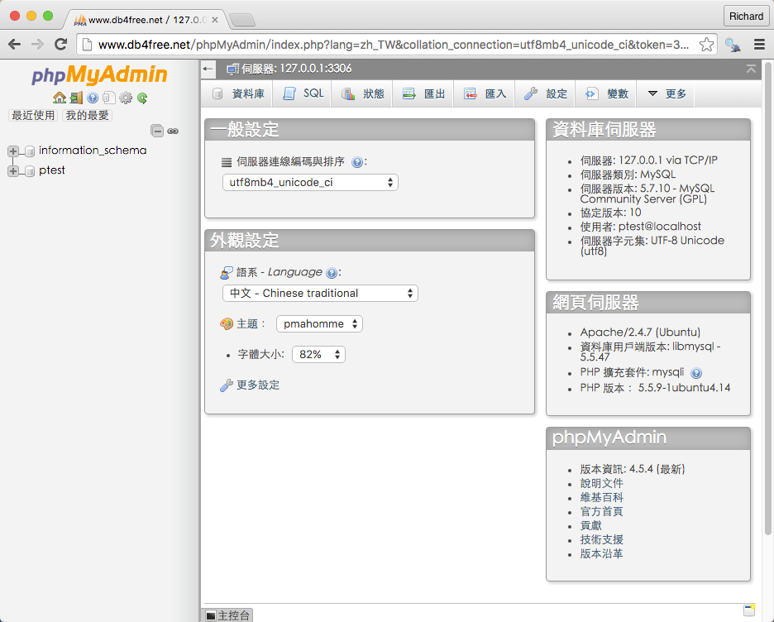Open the navigation panel settings gear icon
The width and height of the screenshot is (774, 622).
click(x=126, y=98)
